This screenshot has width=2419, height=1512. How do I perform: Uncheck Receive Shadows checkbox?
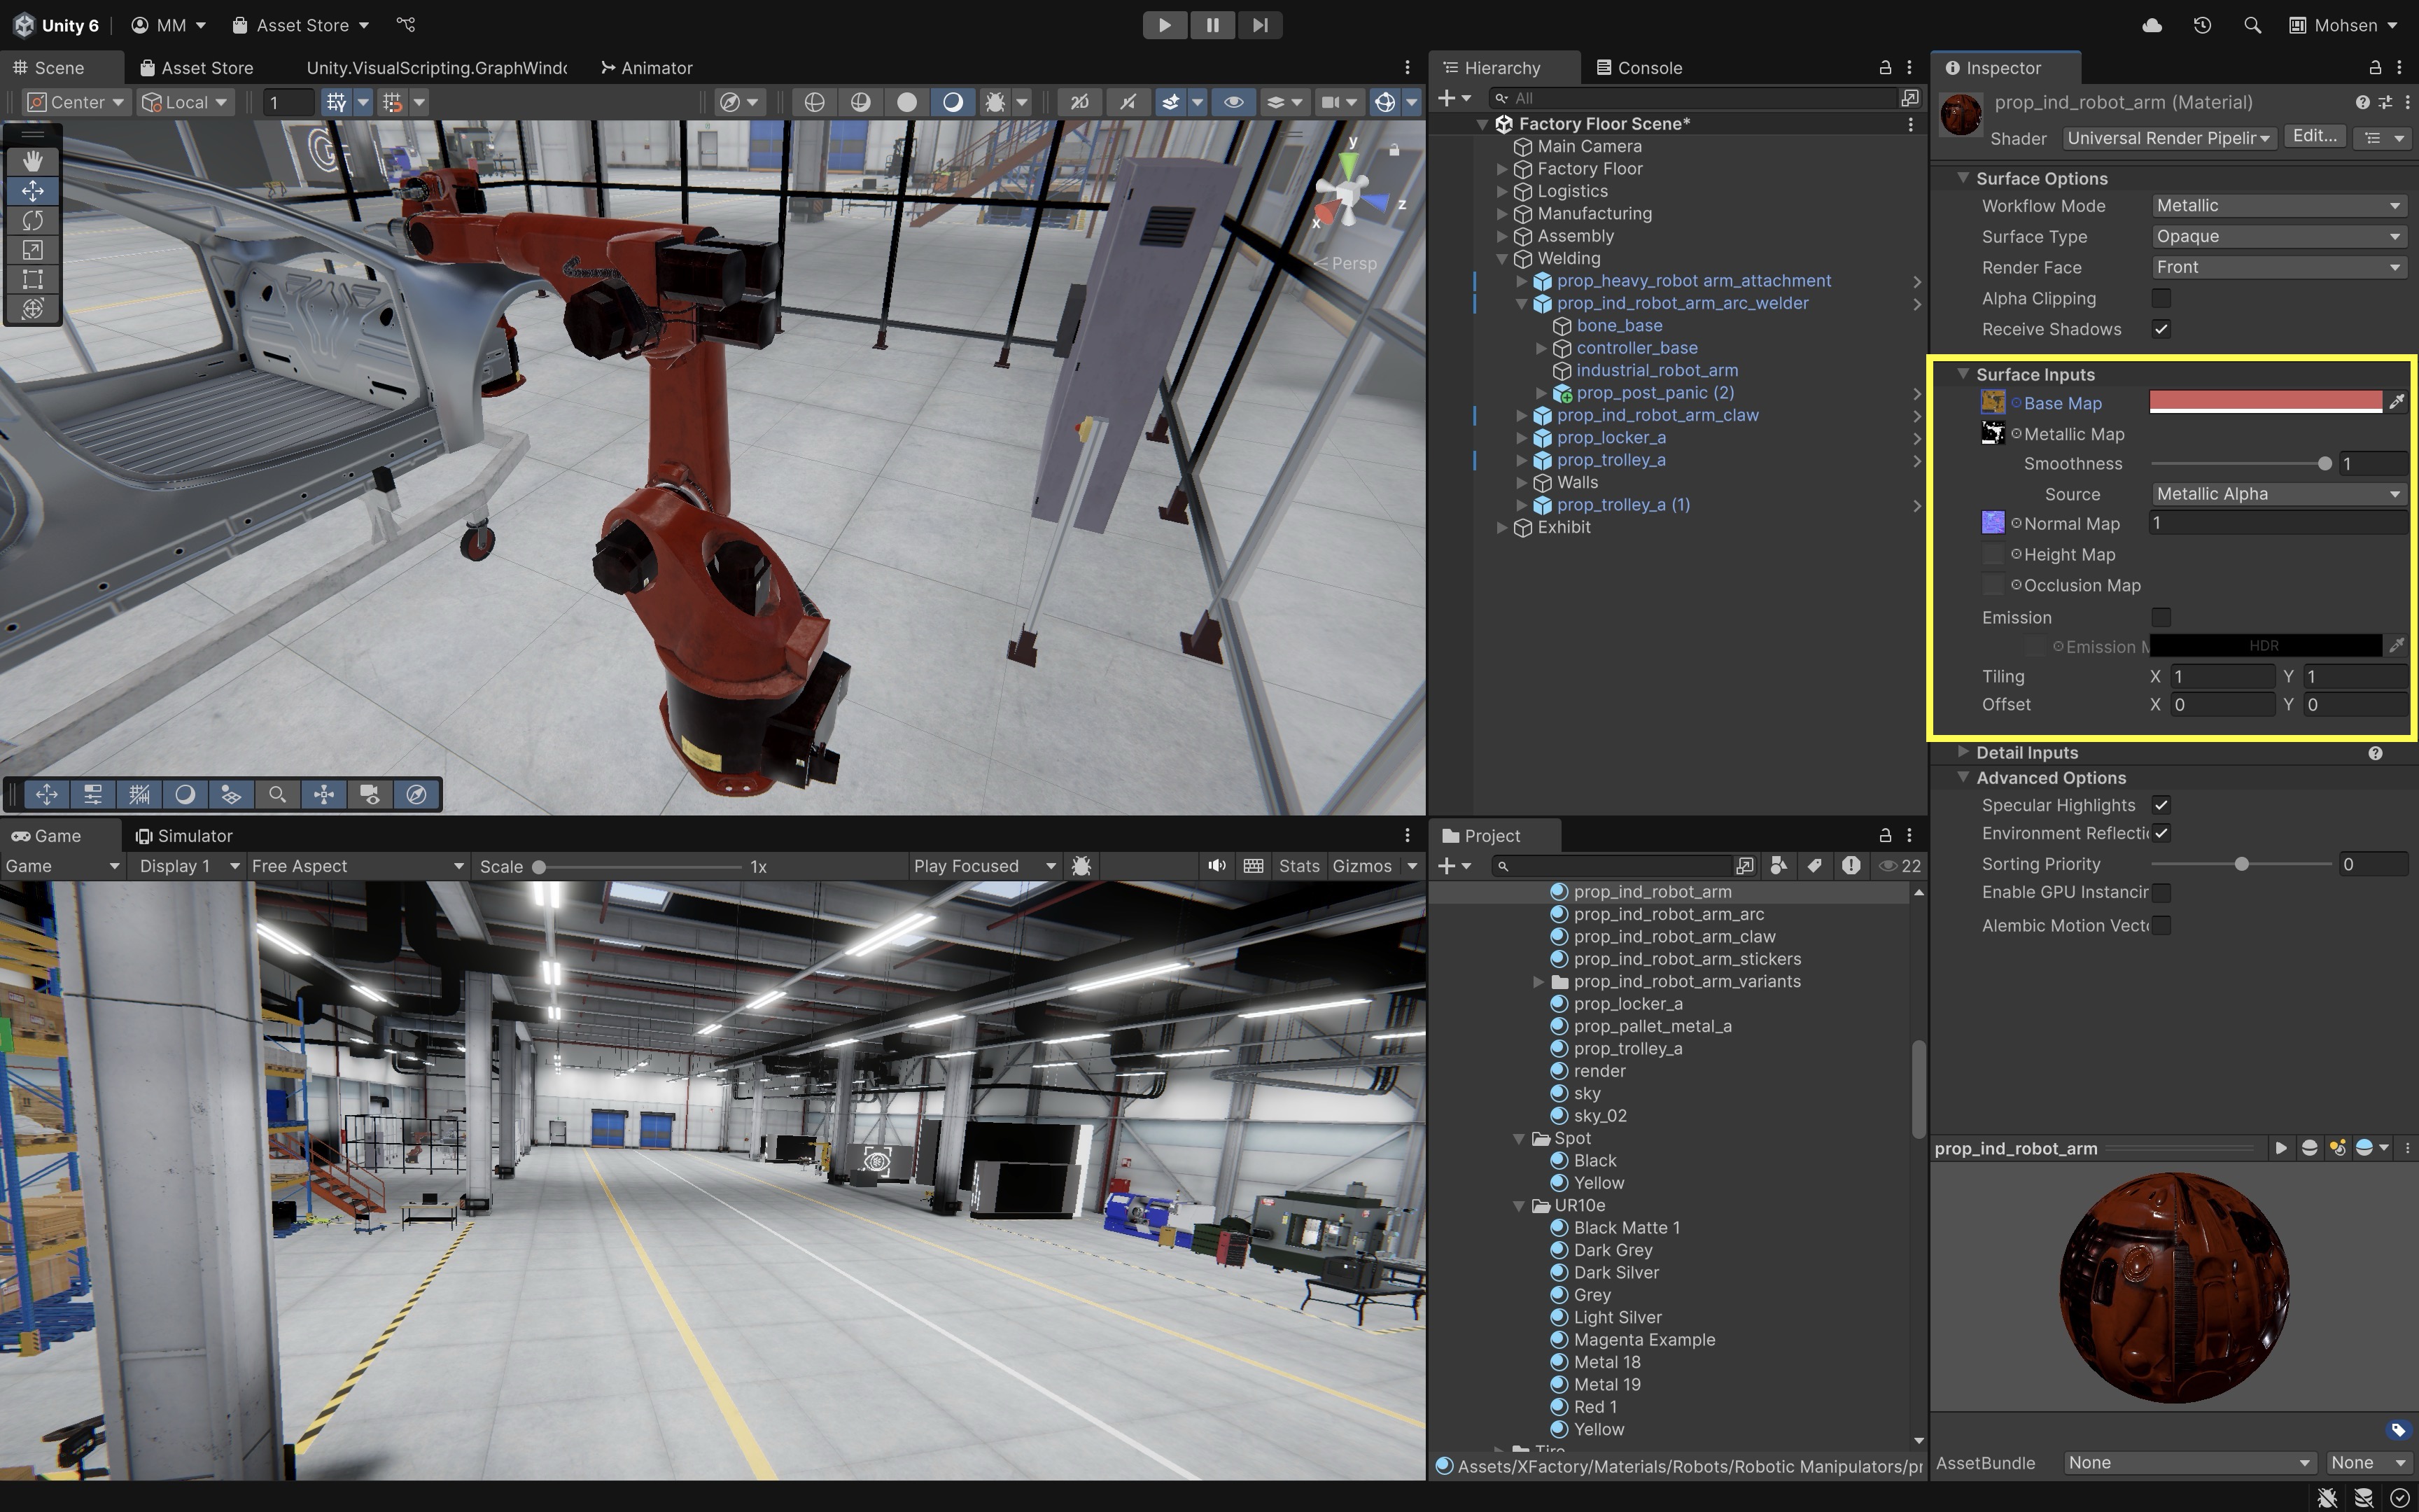tap(2161, 329)
